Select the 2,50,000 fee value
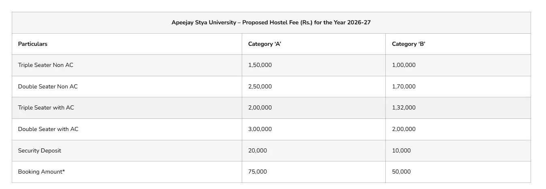Image resolution: width=546 pixels, height=189 pixels. point(260,86)
